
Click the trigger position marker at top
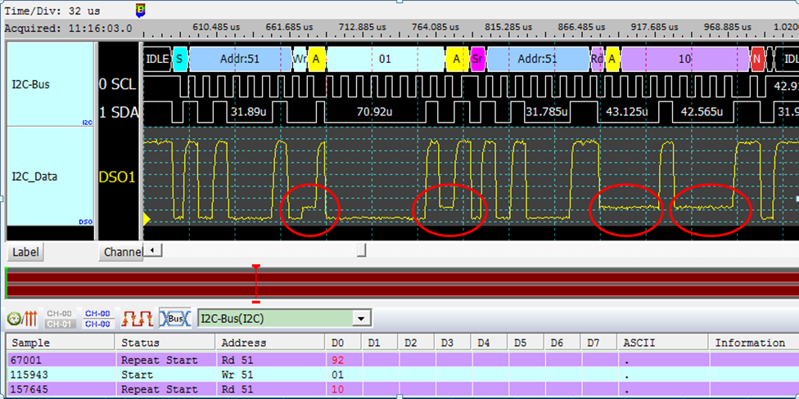(141, 10)
